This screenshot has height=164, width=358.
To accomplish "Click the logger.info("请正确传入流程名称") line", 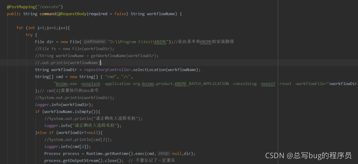I will click(x=83, y=126).
